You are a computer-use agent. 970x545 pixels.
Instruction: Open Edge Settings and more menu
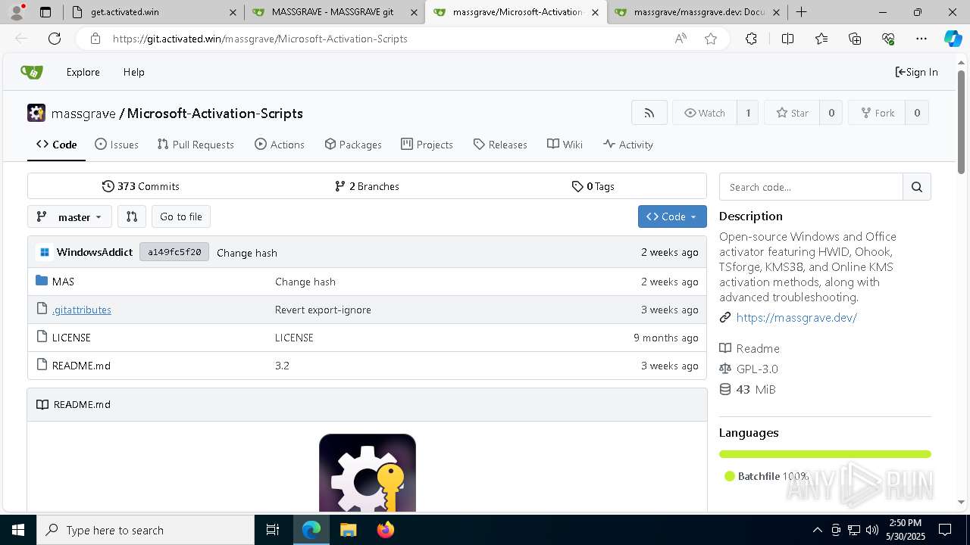click(921, 39)
